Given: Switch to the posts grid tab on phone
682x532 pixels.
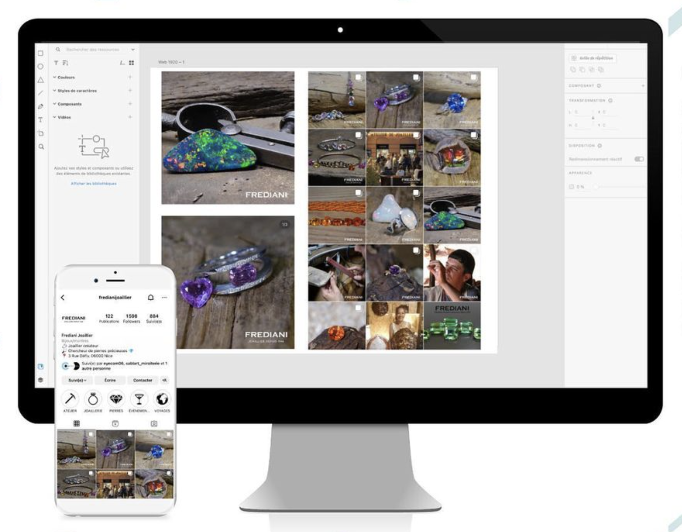Looking at the screenshot, I should tap(77, 423).
